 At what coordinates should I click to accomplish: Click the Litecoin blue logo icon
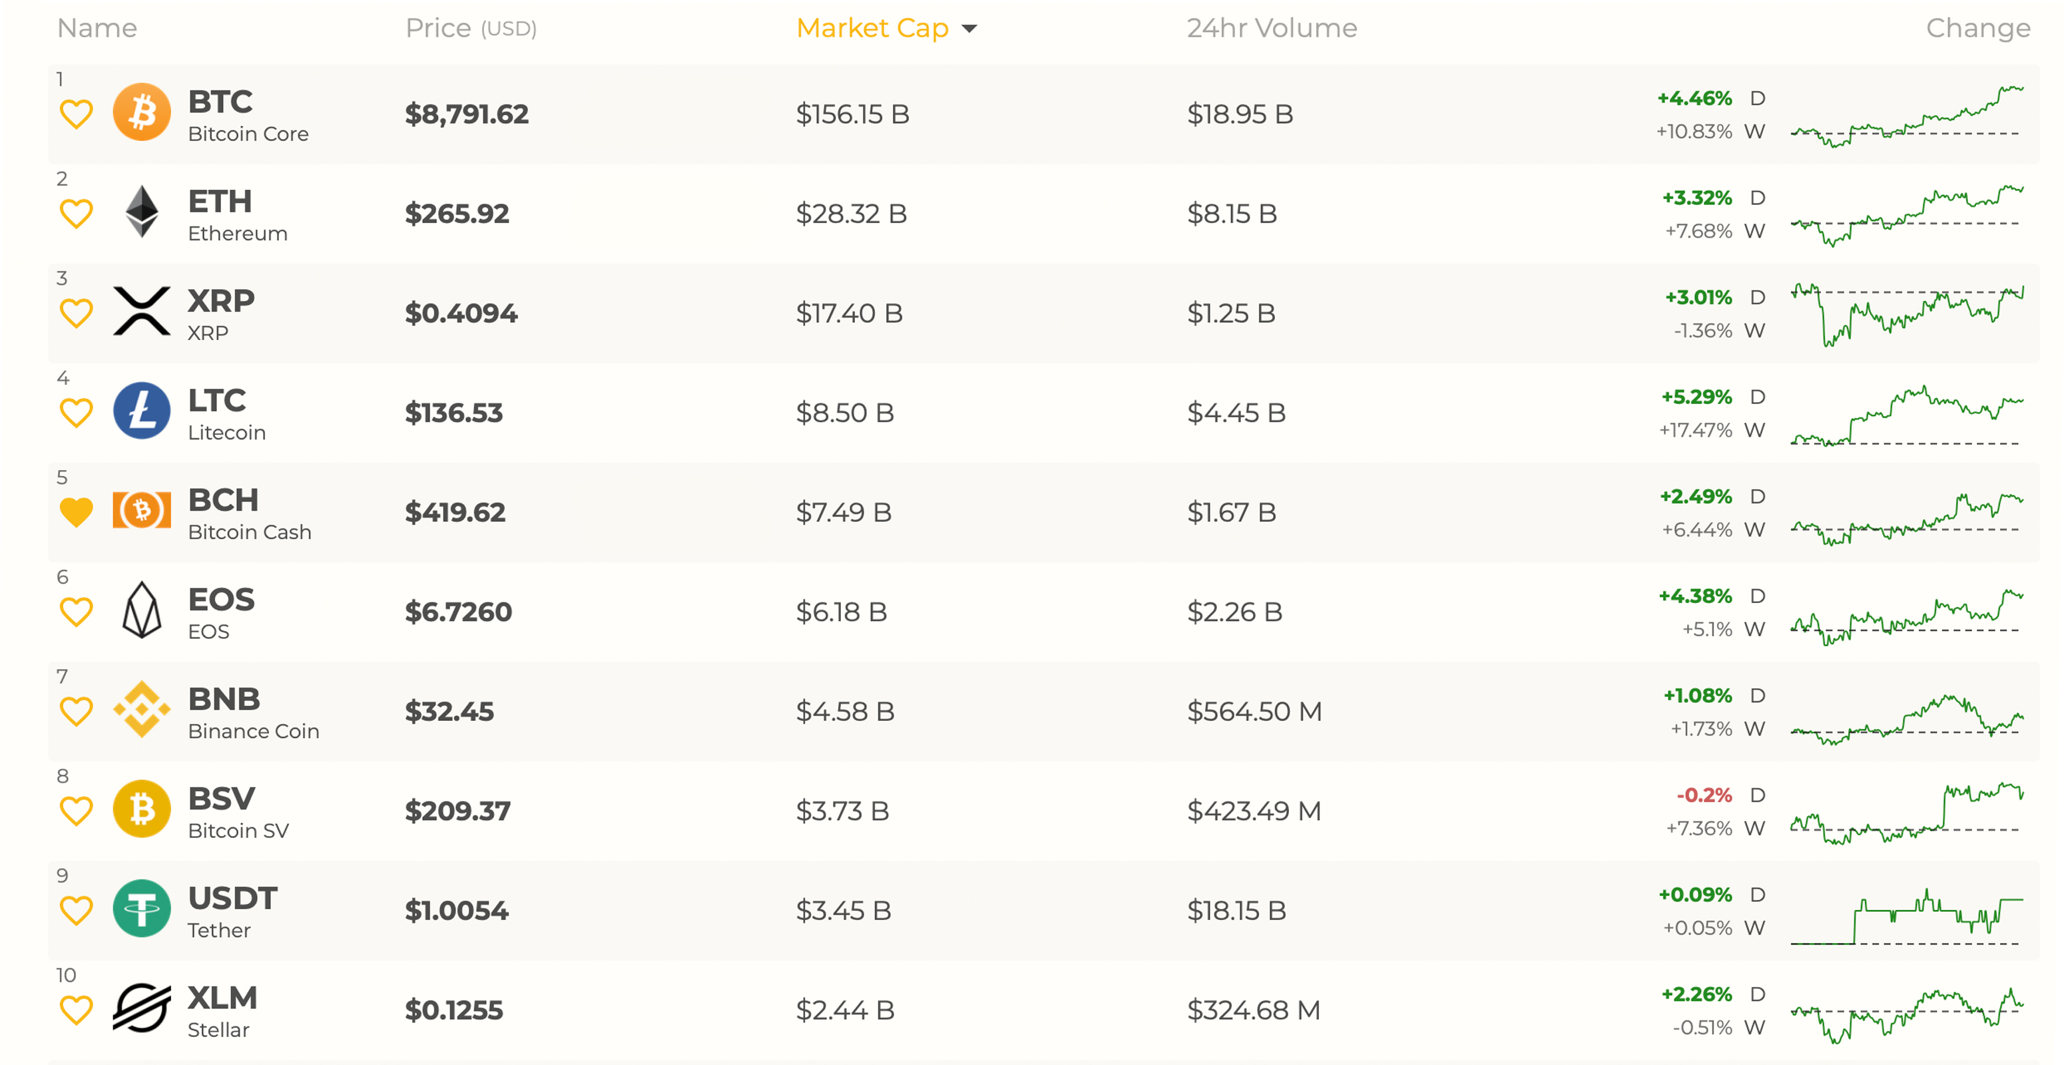click(142, 411)
